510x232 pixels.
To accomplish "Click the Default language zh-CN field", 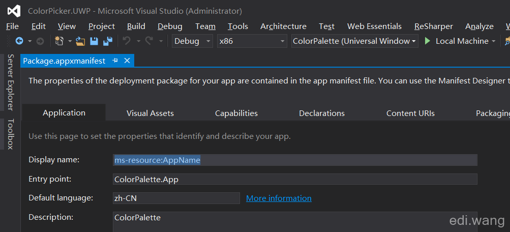I will coord(176,198).
